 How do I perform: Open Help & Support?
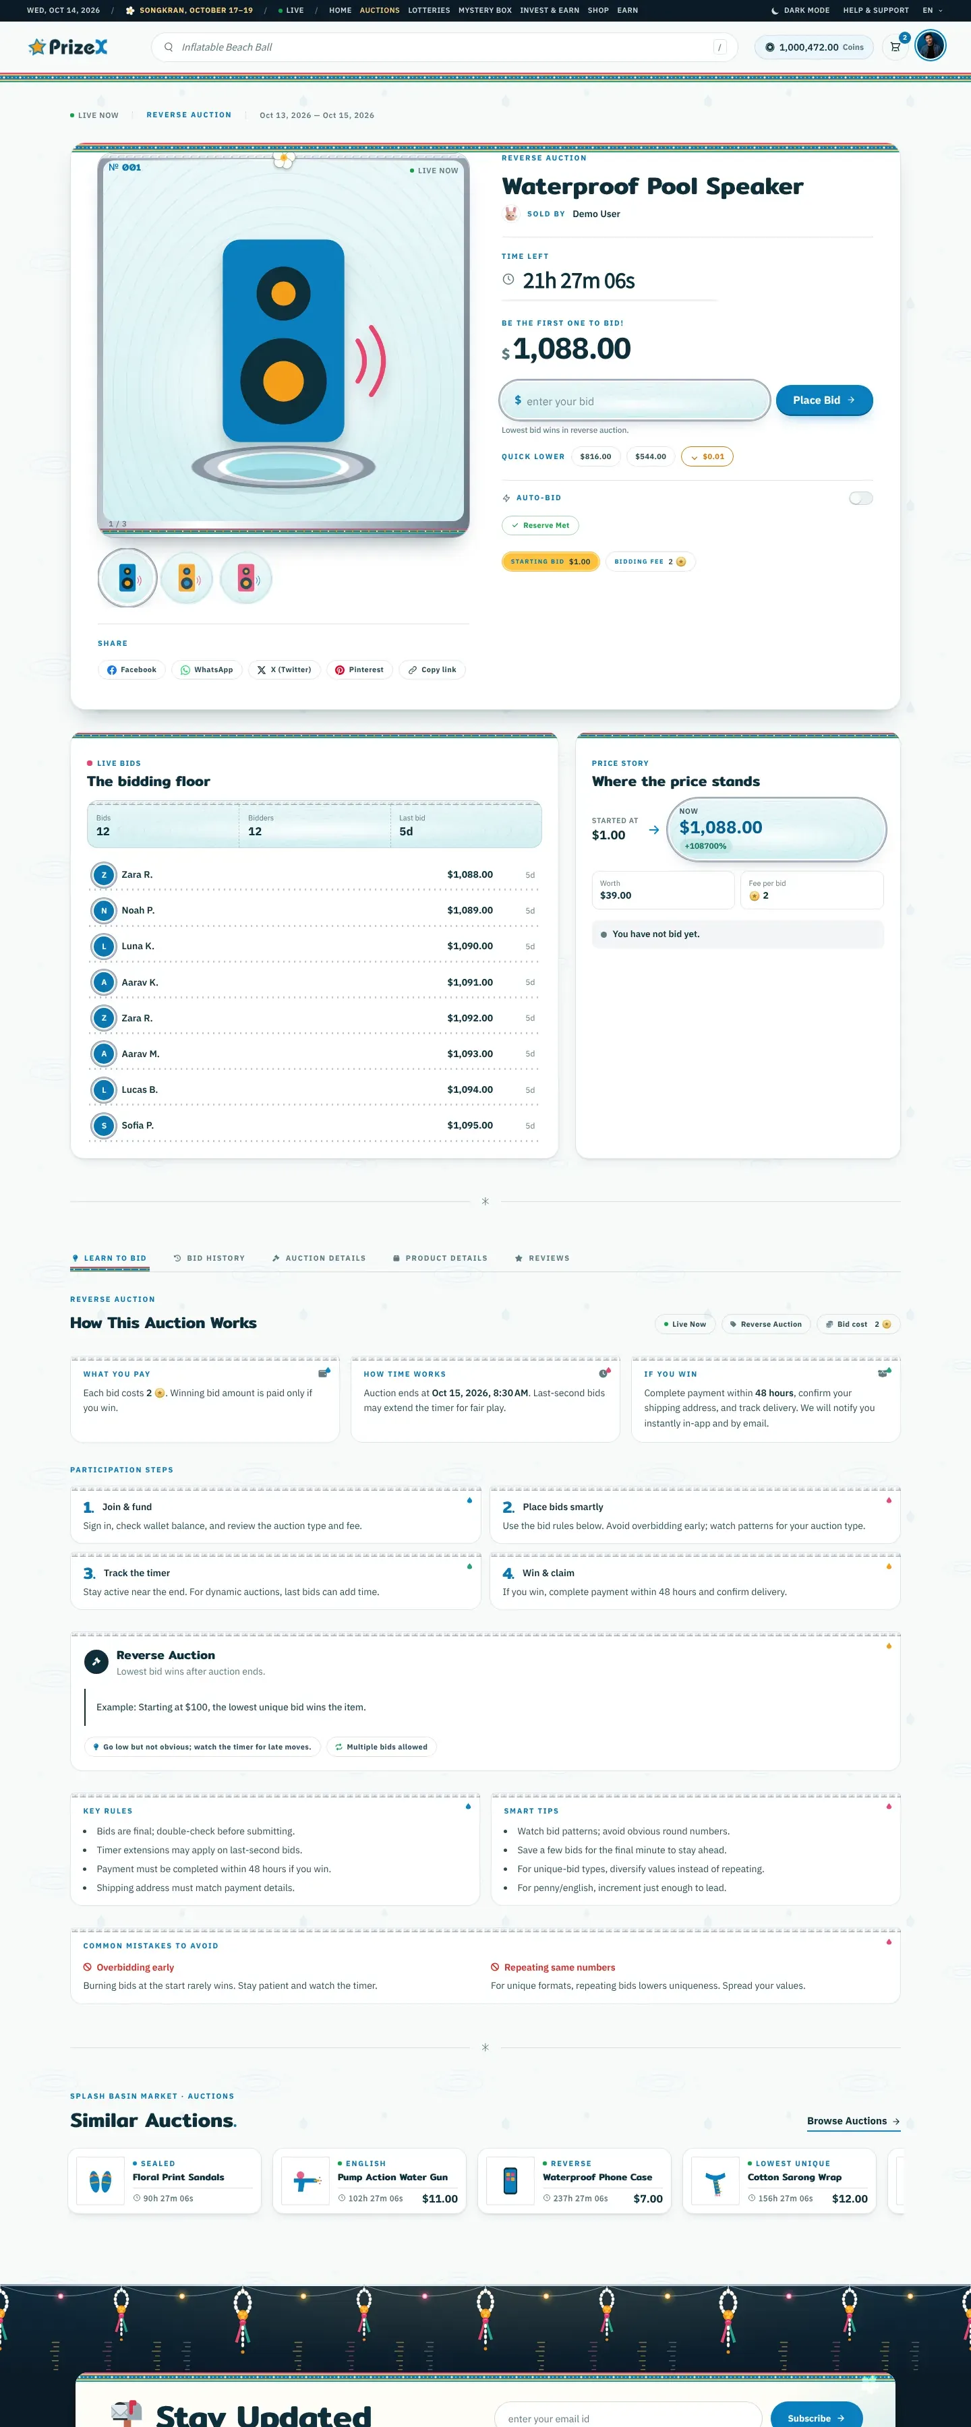click(x=876, y=10)
